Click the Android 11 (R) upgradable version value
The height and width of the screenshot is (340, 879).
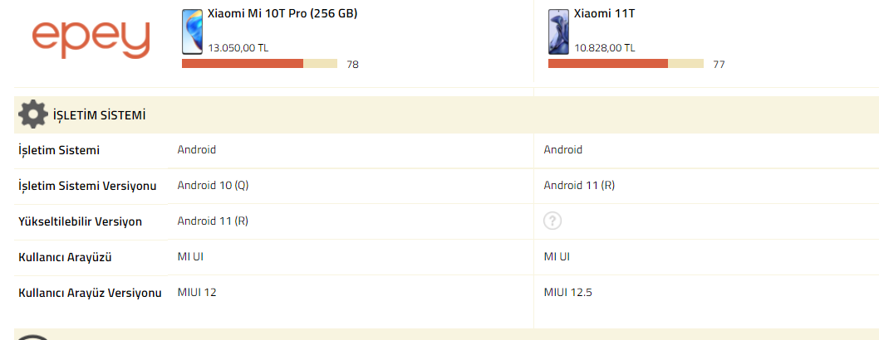pyautogui.click(x=213, y=221)
